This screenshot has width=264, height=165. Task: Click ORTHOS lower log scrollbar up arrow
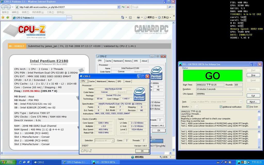[x=259, y=131]
